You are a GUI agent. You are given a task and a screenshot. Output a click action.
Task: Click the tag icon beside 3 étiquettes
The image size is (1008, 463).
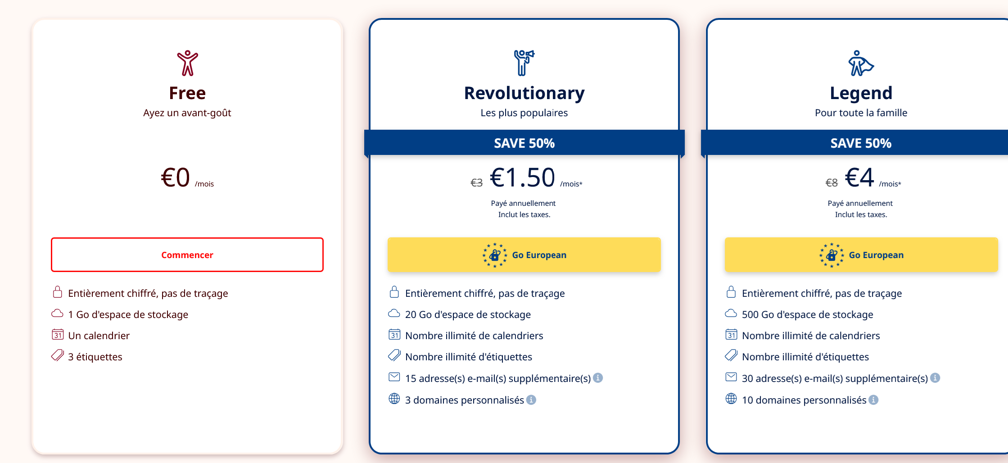point(58,356)
